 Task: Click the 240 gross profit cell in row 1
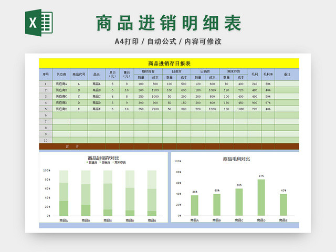coord(255,84)
